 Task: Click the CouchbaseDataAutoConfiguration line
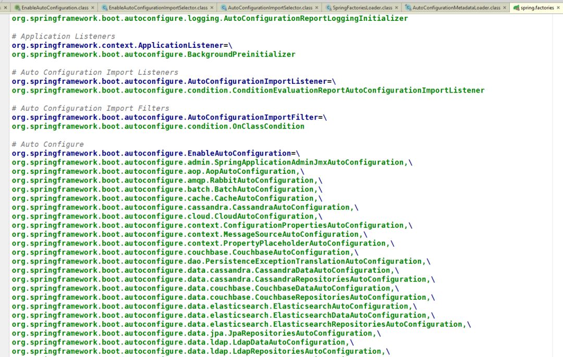tap(205, 288)
